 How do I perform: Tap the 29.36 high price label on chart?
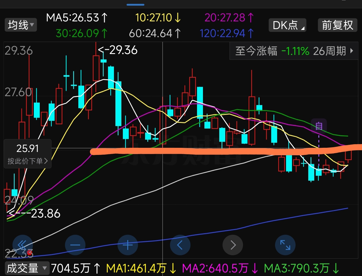pos(118,50)
